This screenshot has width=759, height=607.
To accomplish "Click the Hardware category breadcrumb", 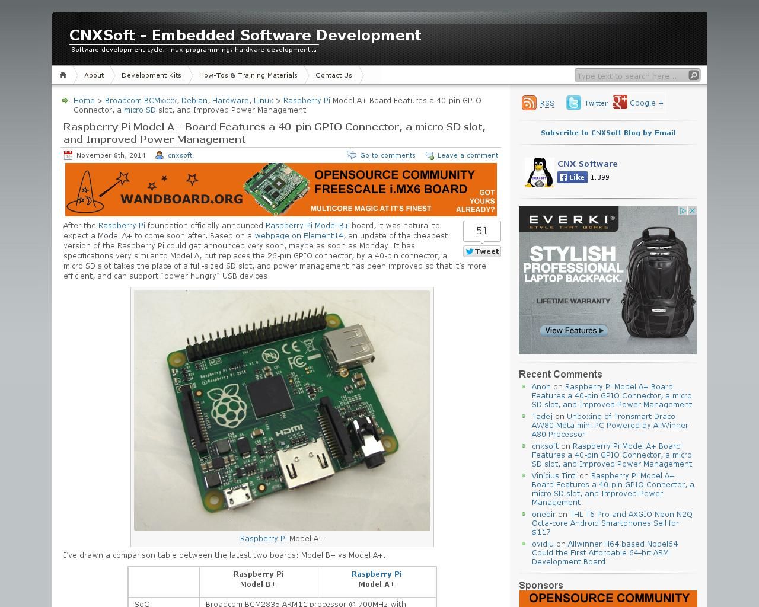I will (x=231, y=101).
